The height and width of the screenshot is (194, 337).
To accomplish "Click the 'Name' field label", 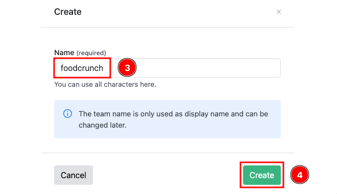I will 64,53.
